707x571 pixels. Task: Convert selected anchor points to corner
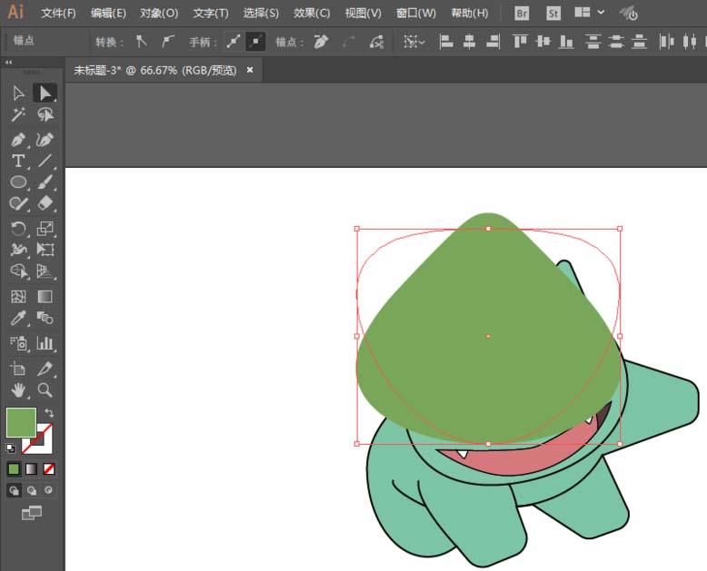pyautogui.click(x=142, y=42)
